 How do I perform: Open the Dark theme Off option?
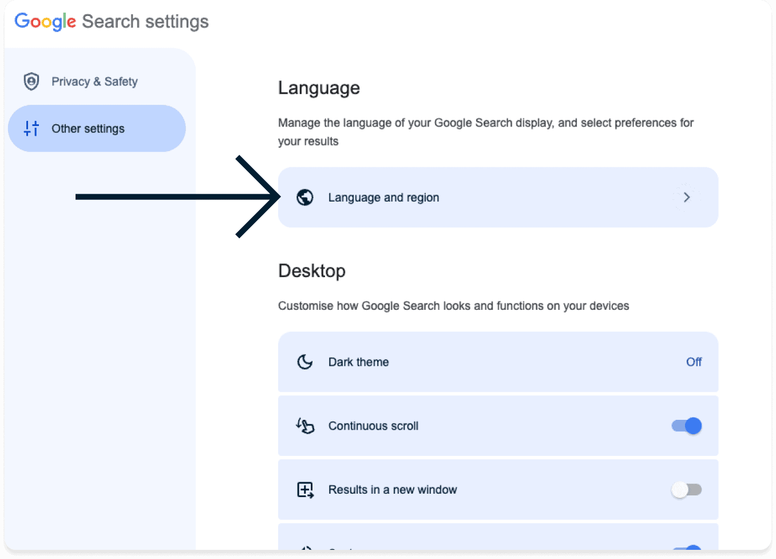click(x=694, y=362)
